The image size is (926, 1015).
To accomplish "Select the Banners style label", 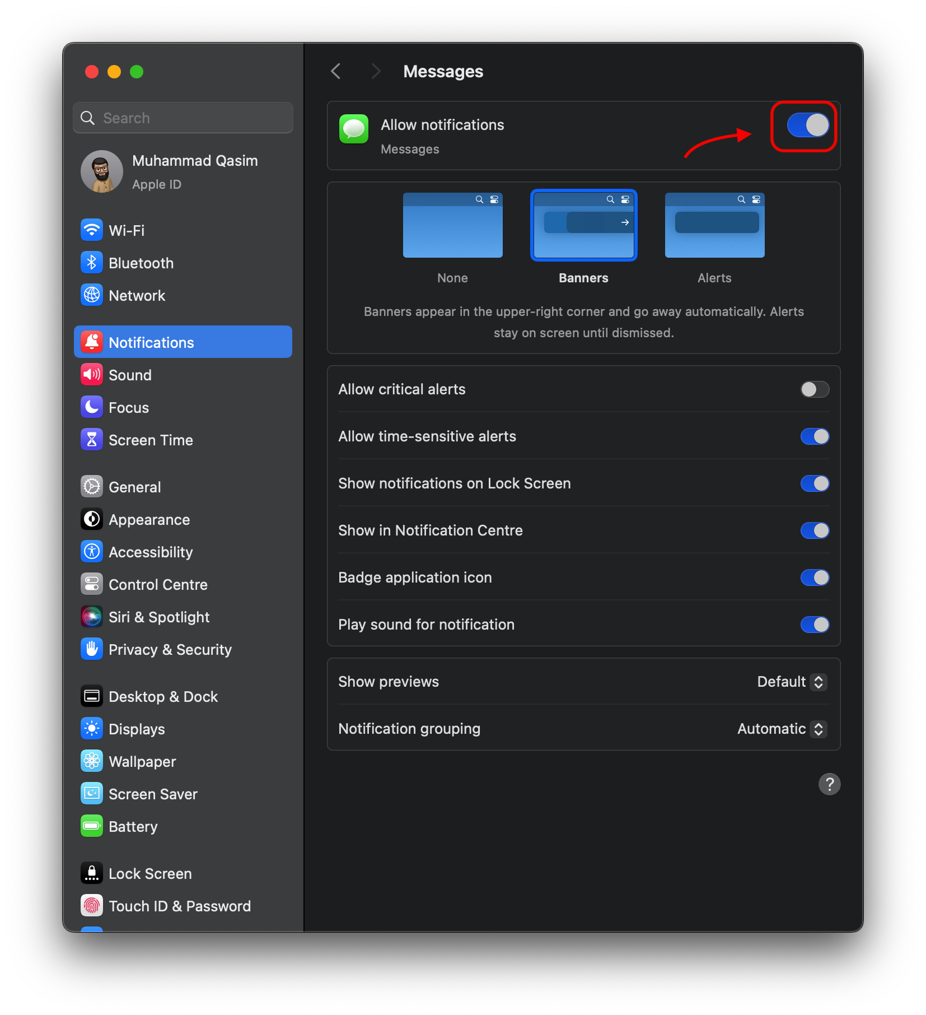I will coord(583,278).
